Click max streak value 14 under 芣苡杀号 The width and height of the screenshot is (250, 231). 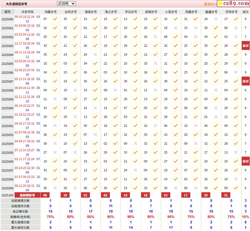(x=131, y=228)
